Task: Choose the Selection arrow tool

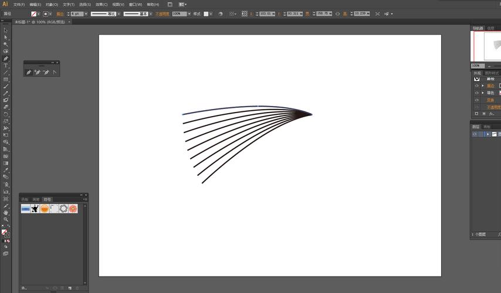Action: pos(6,30)
